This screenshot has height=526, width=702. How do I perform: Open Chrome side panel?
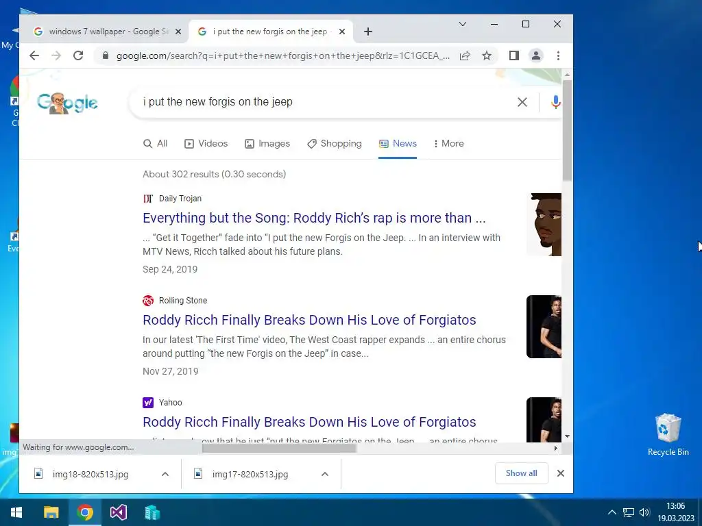click(514, 55)
